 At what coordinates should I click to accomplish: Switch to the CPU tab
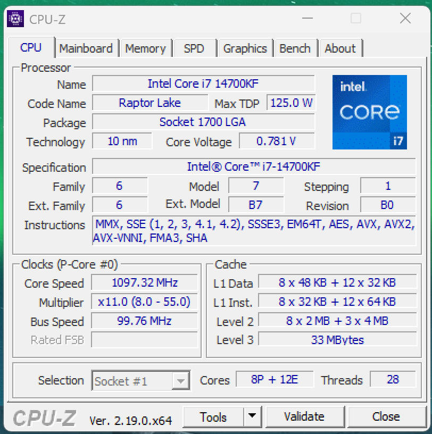pos(31,48)
